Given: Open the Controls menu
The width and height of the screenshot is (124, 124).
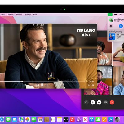Looking at the screenshot, I should 10,15.
